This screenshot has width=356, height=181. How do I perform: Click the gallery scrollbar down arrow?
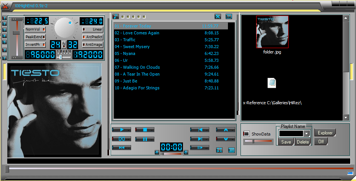(x=346, y=118)
